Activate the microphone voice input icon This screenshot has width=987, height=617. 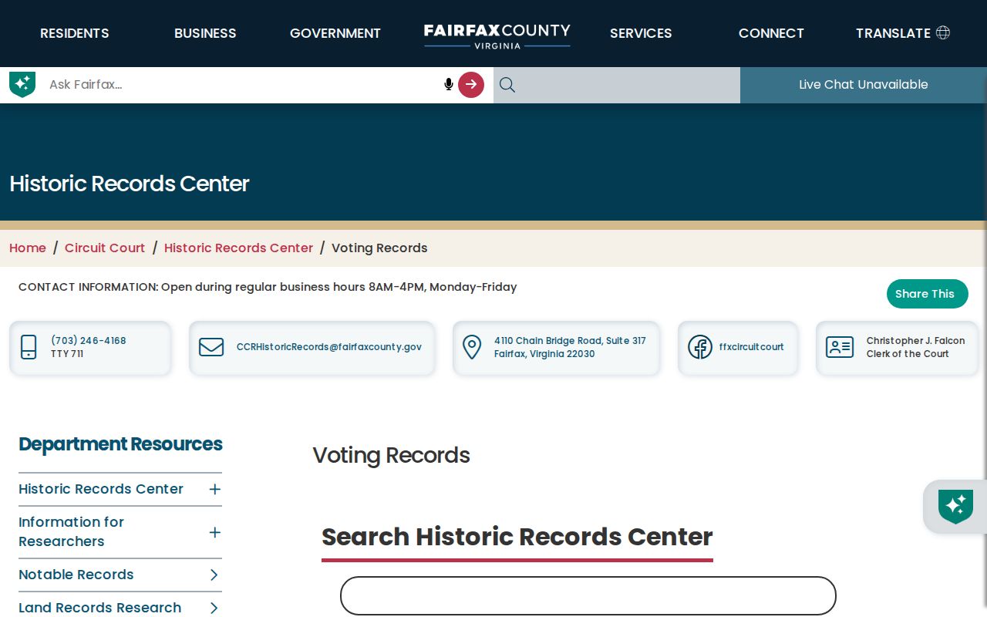click(448, 84)
